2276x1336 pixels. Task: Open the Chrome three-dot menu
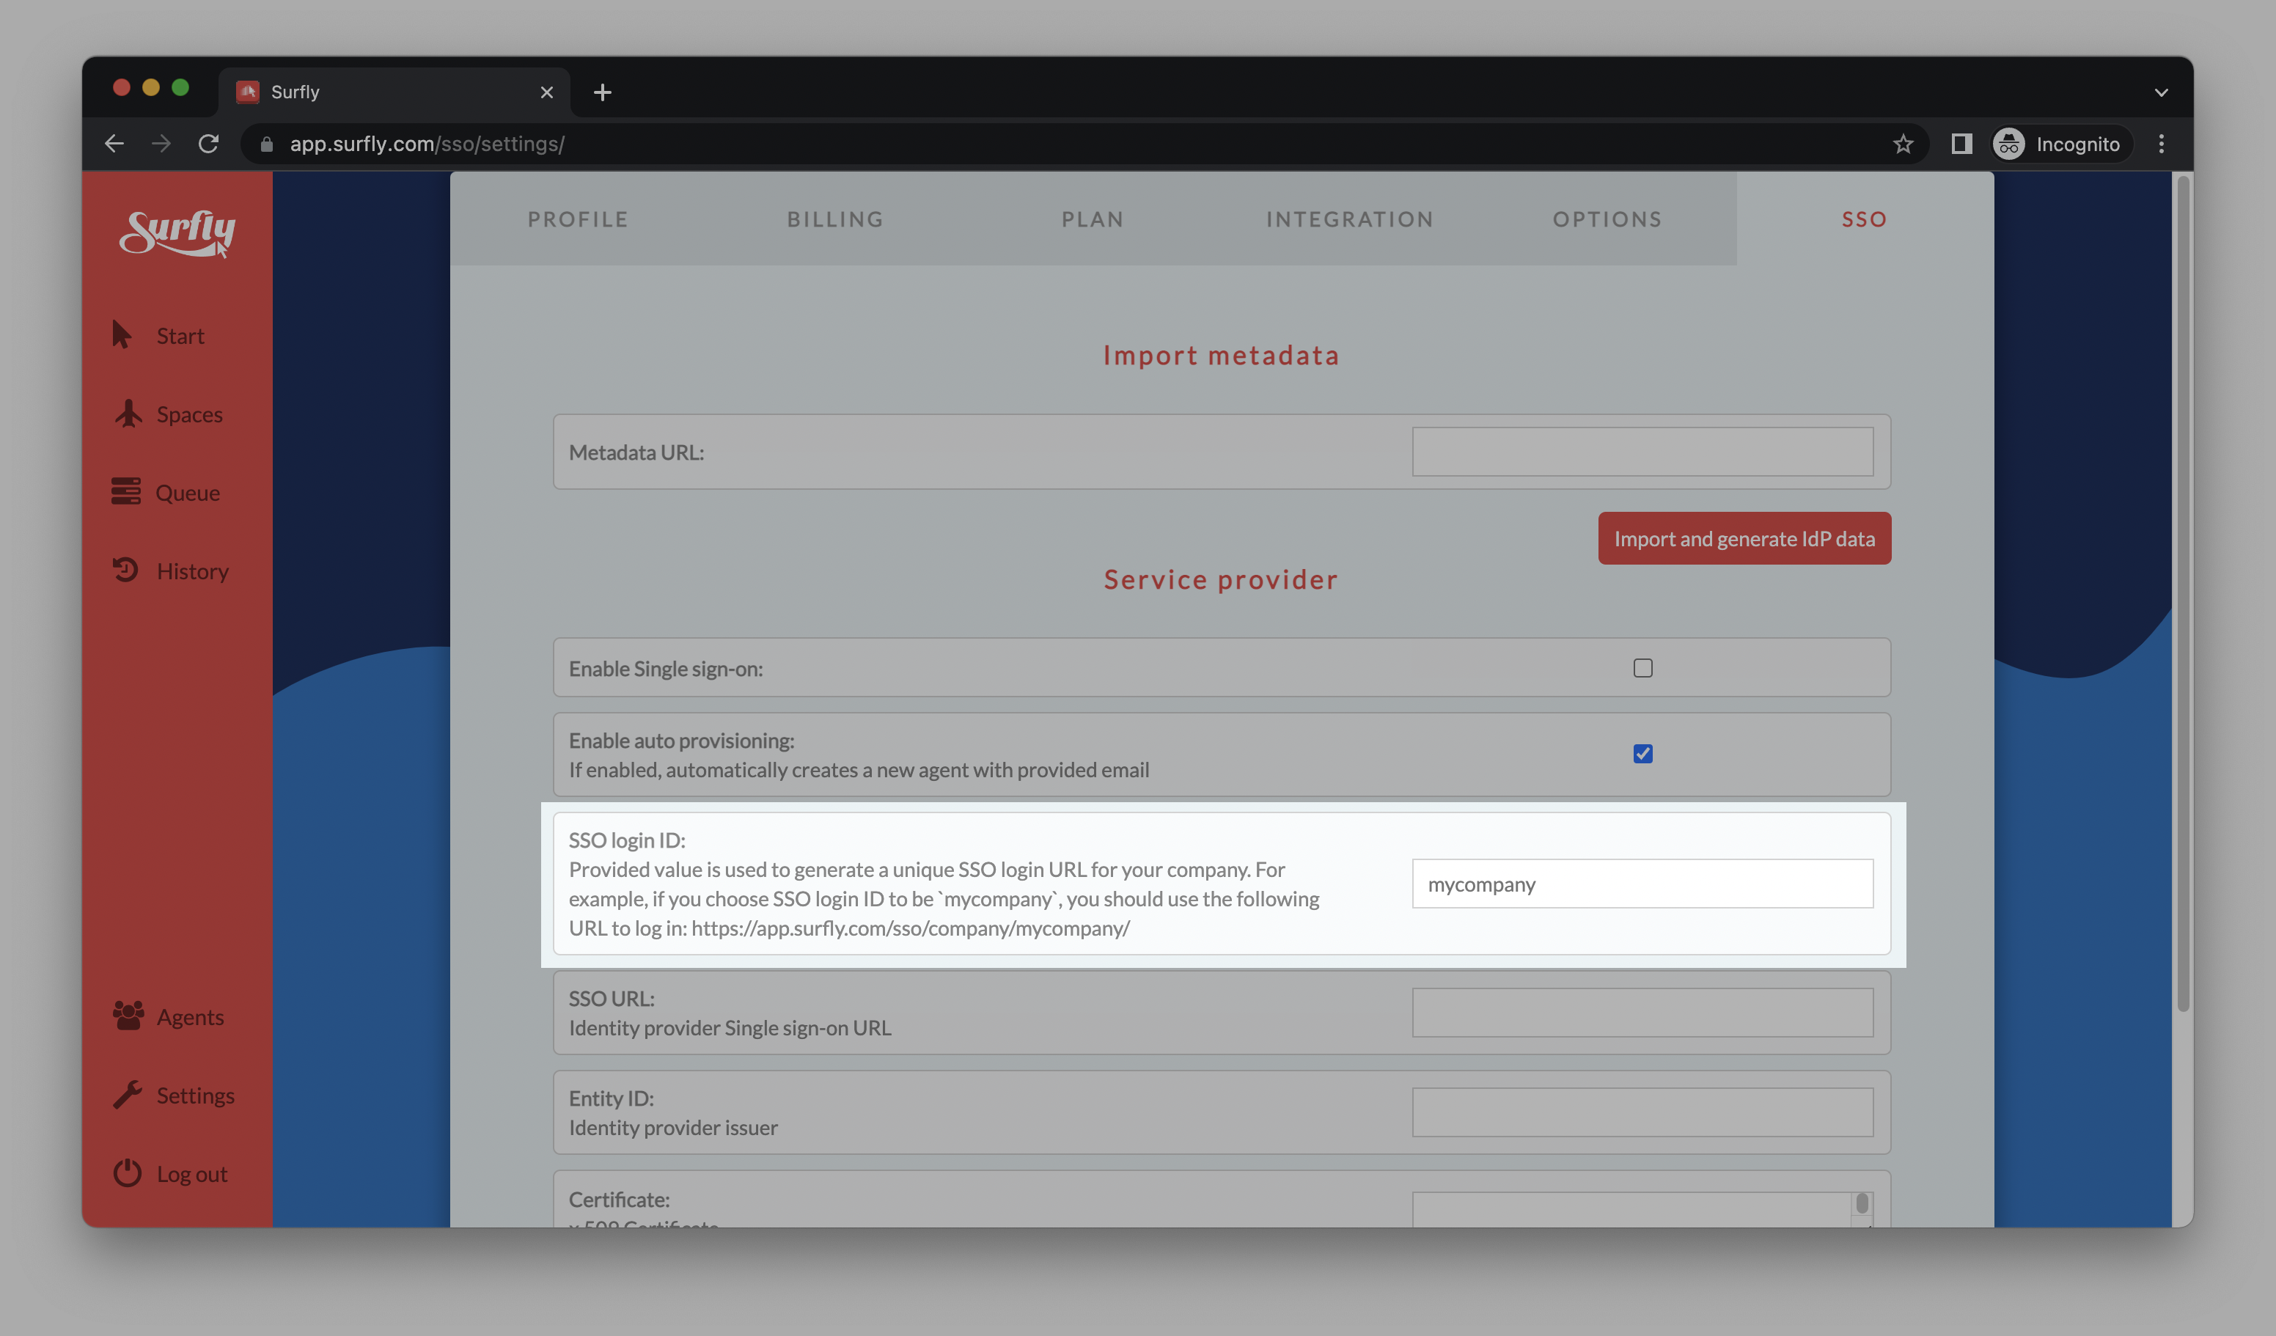tap(2160, 144)
